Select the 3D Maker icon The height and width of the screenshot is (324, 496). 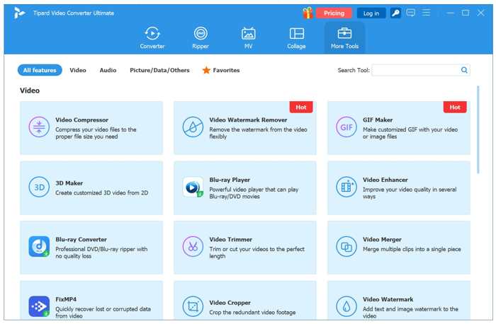(38, 187)
